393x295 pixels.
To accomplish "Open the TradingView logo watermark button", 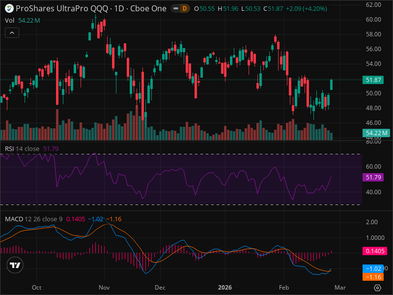I will point(15,265).
